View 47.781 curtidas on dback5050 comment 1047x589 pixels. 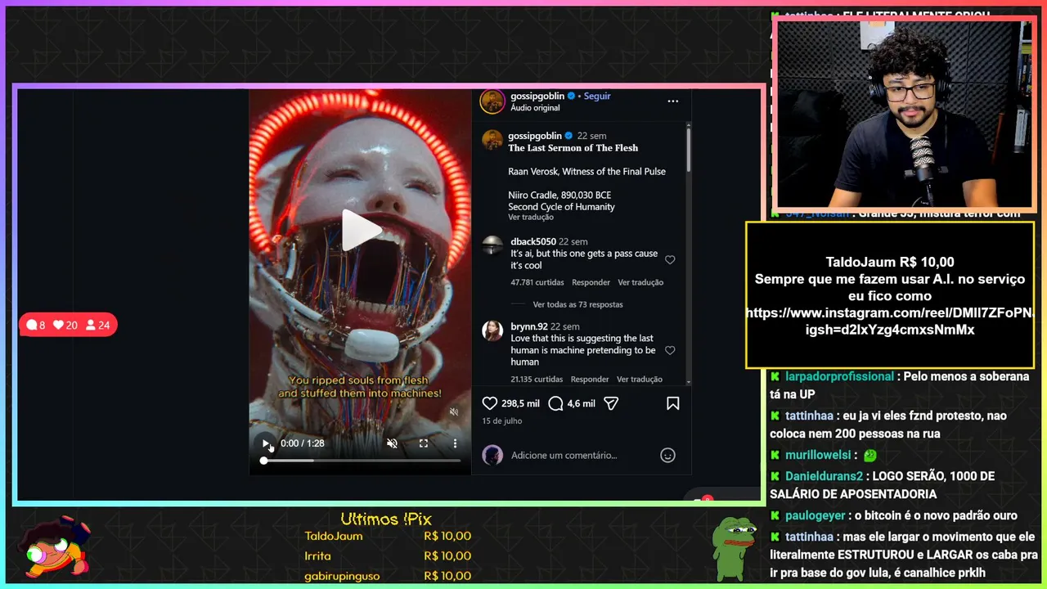[537, 282]
